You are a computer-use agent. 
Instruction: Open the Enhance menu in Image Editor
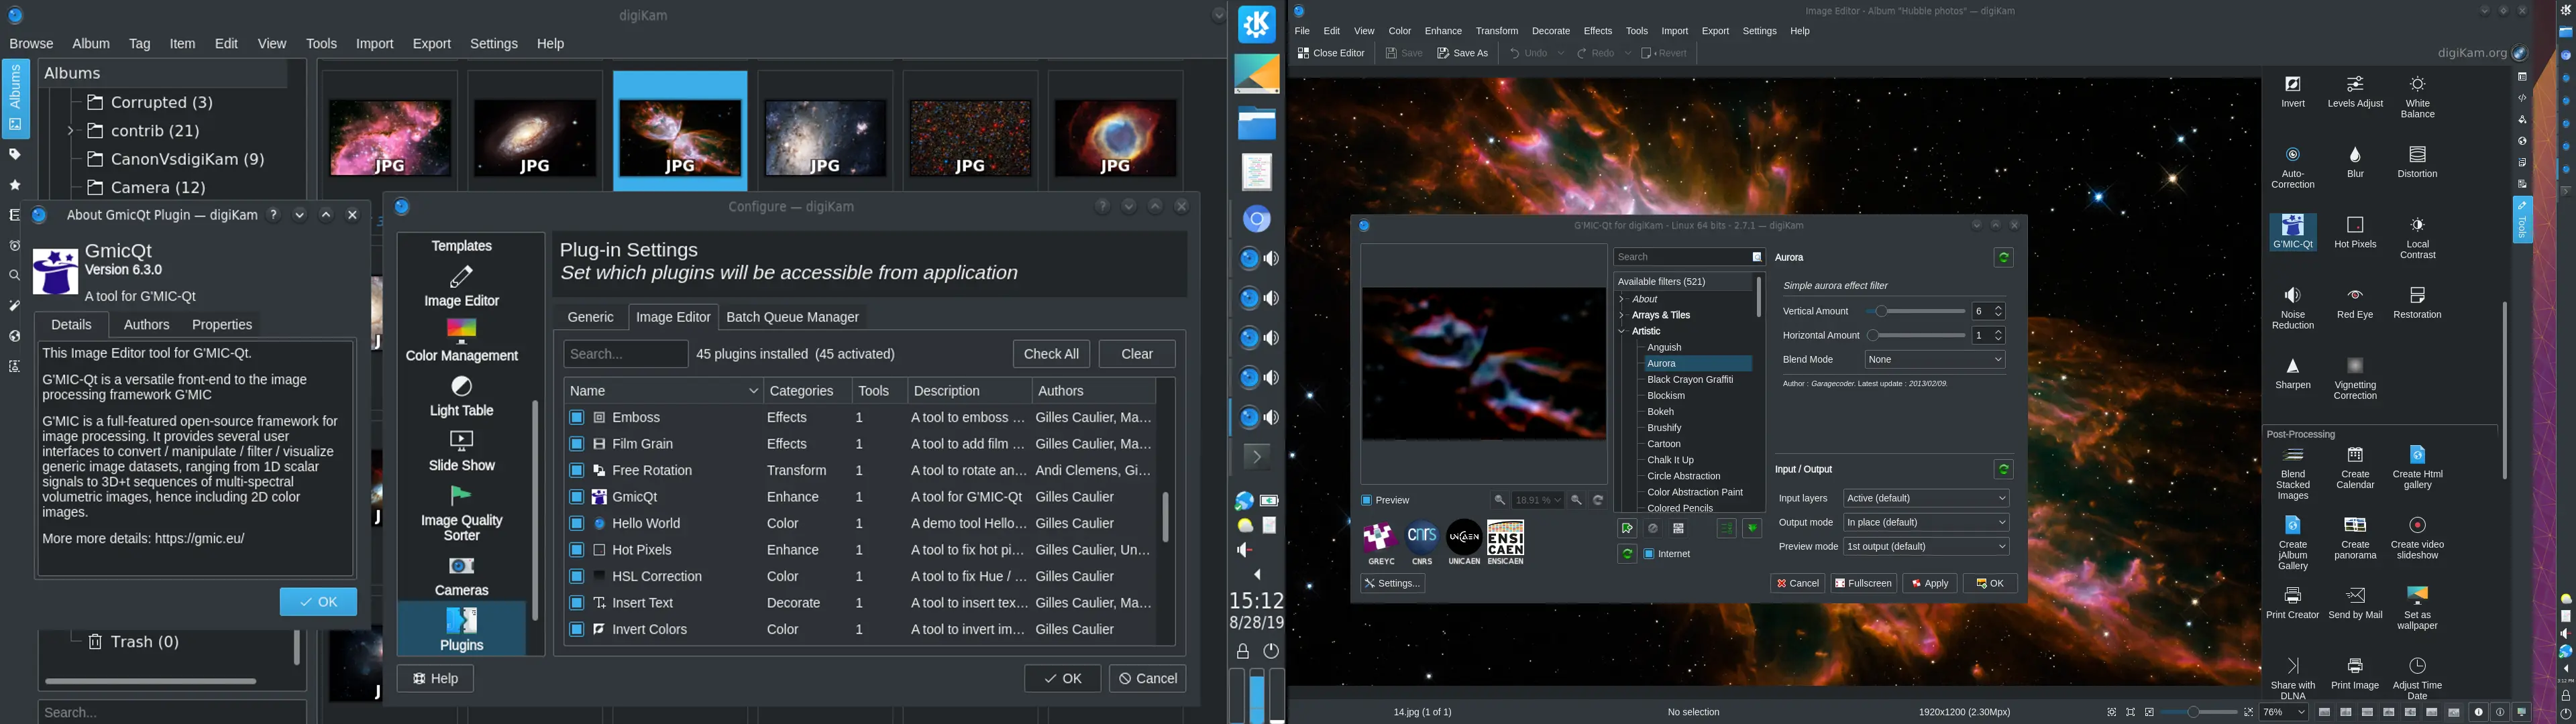click(1443, 30)
